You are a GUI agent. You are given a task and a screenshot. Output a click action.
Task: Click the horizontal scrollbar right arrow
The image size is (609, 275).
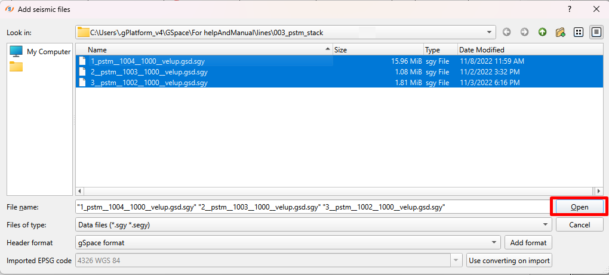599,191
